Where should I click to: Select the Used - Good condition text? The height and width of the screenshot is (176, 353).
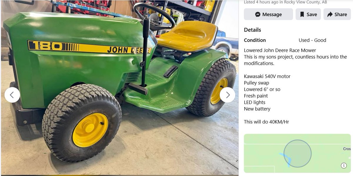point(312,40)
